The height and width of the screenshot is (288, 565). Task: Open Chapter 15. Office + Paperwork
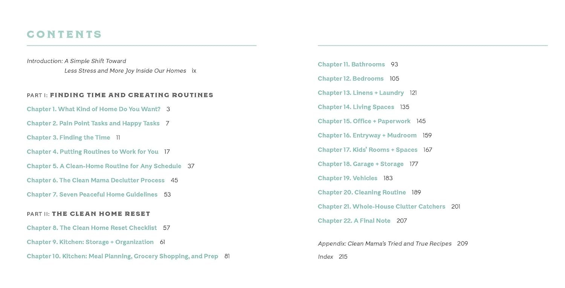tap(364, 121)
